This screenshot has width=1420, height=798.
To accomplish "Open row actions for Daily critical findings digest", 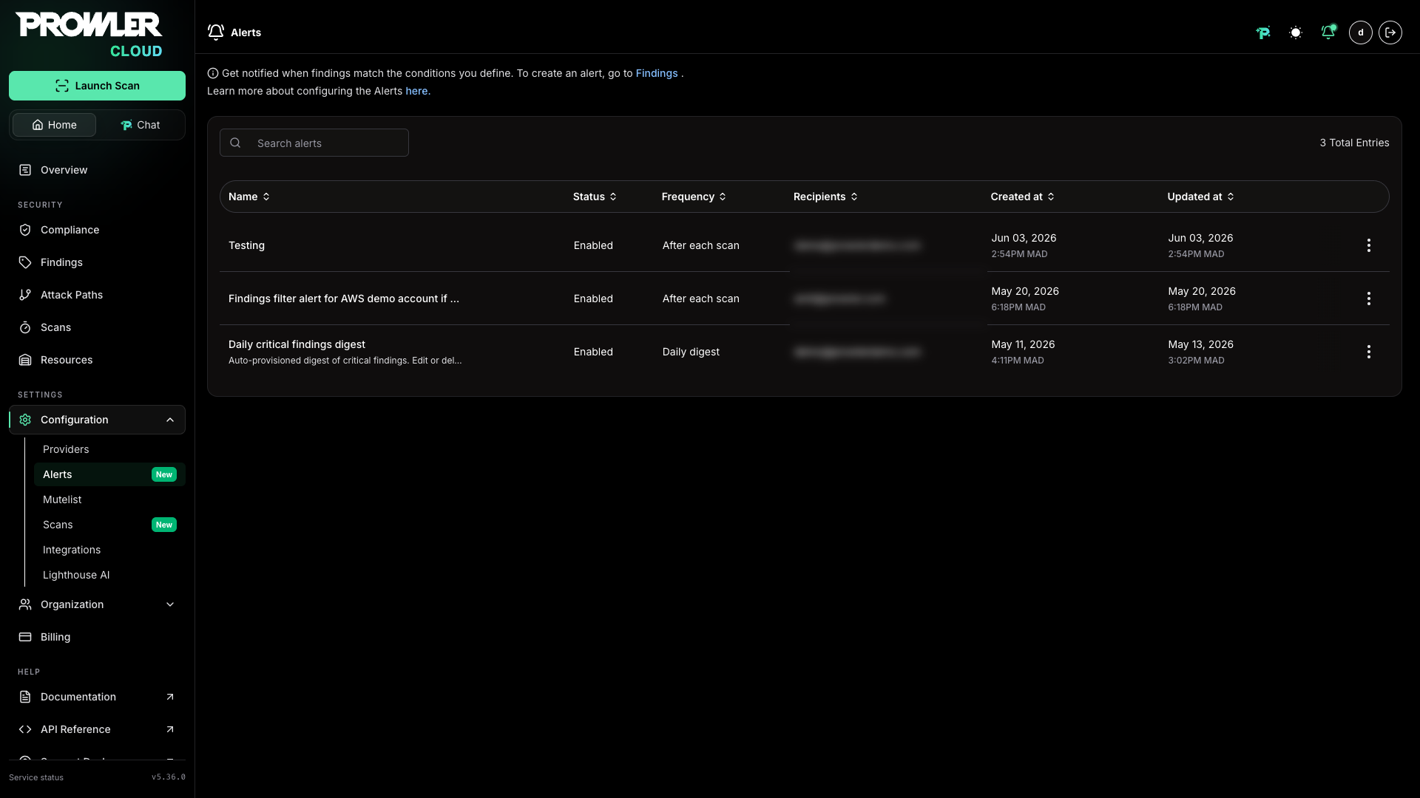I will (x=1369, y=352).
